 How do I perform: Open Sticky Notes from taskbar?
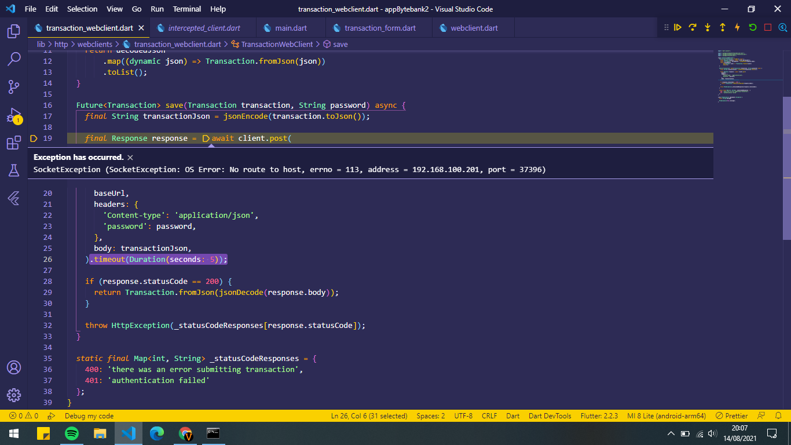tap(43, 433)
